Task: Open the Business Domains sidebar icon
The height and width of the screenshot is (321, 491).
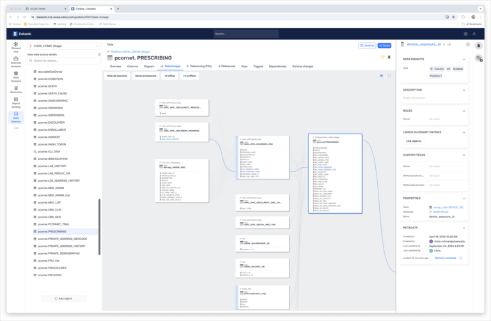Action: [x=16, y=62]
